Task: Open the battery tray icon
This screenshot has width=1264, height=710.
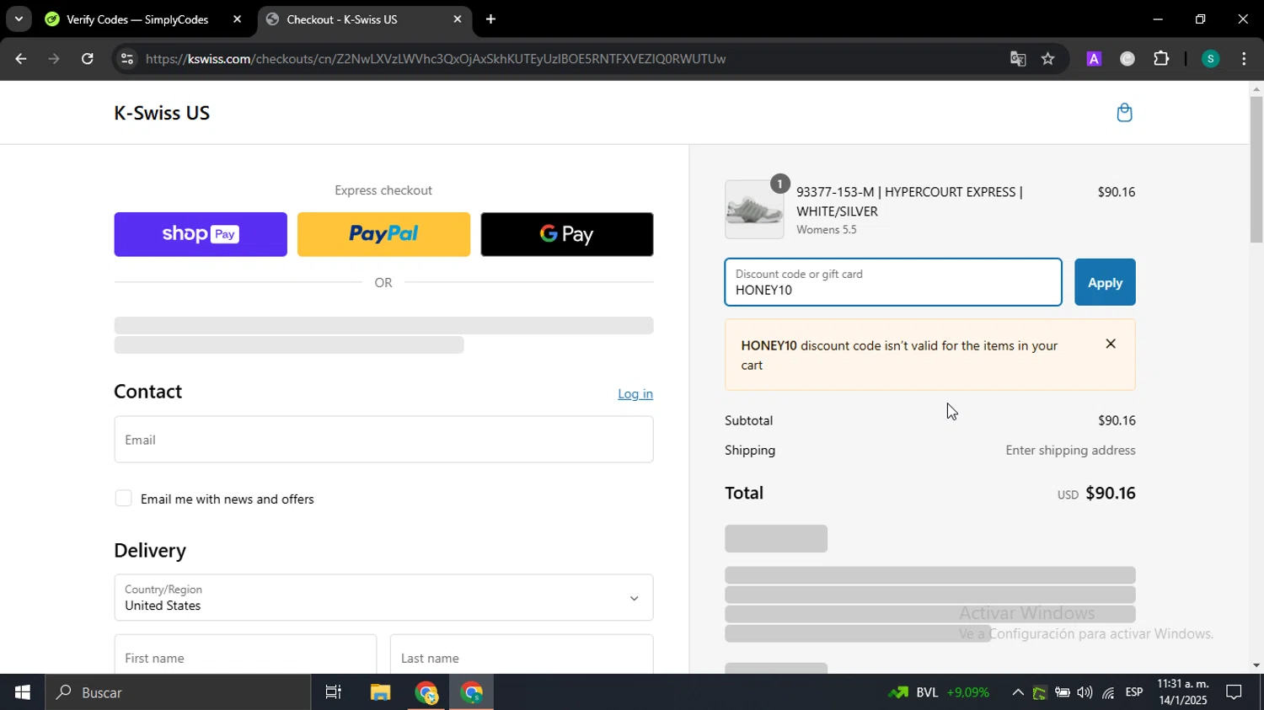Action: (x=1062, y=692)
